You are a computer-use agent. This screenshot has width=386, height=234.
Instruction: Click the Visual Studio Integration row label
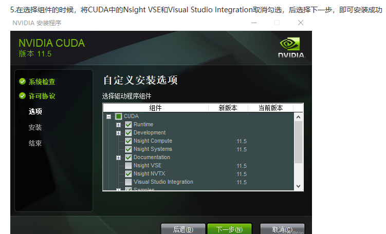163,182
